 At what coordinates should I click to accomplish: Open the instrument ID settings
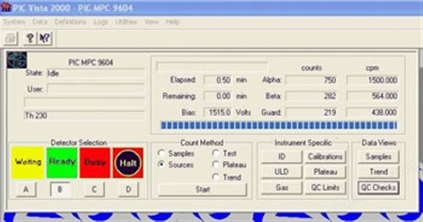pos(282,157)
